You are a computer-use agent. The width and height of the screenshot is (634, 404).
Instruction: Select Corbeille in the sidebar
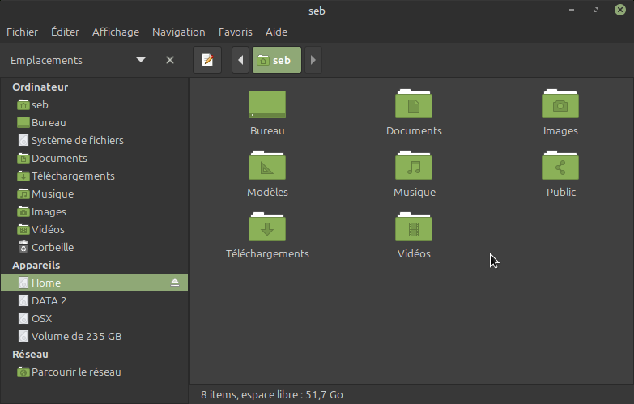52,247
